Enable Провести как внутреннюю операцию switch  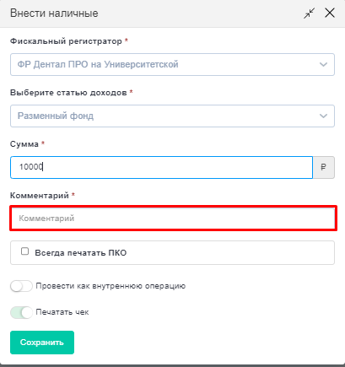[21, 286]
